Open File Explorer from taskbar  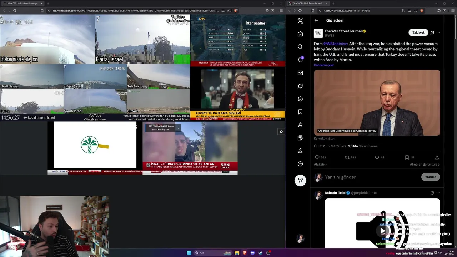pyautogui.click(x=237, y=253)
